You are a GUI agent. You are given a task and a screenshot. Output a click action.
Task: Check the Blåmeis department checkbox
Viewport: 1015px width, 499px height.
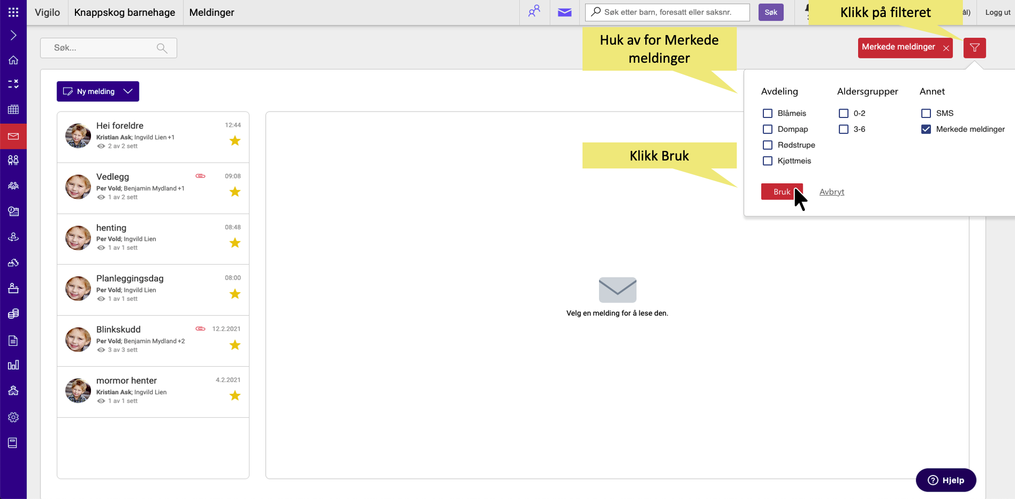point(767,113)
